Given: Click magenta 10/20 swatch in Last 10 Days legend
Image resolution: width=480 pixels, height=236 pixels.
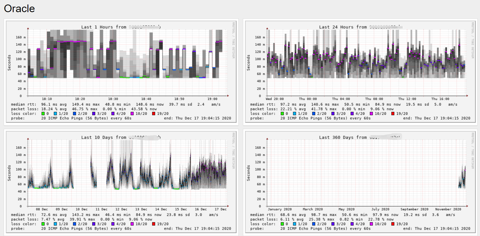Looking at the screenshot, I should [132, 224].
